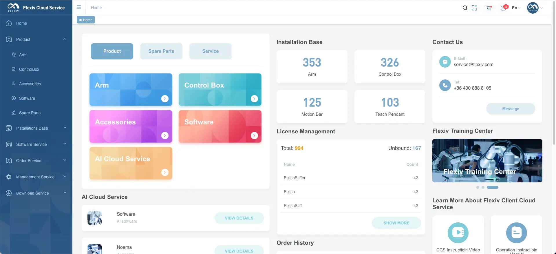Open search with the magnifier icon

(x=465, y=8)
